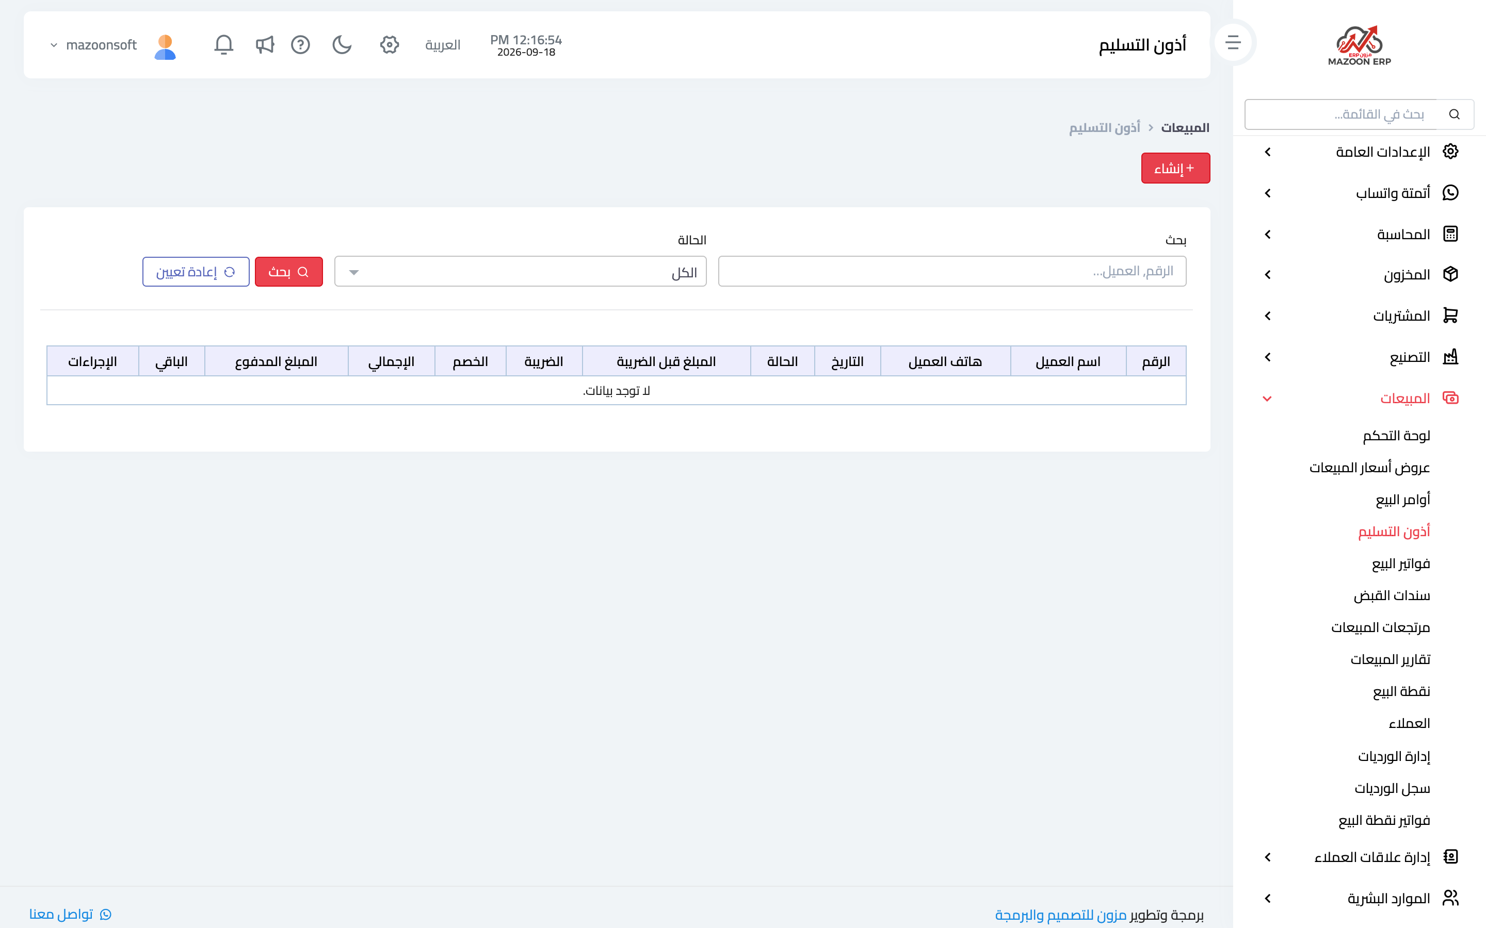Click the clock showing 12:16:54 PM

[x=526, y=40]
